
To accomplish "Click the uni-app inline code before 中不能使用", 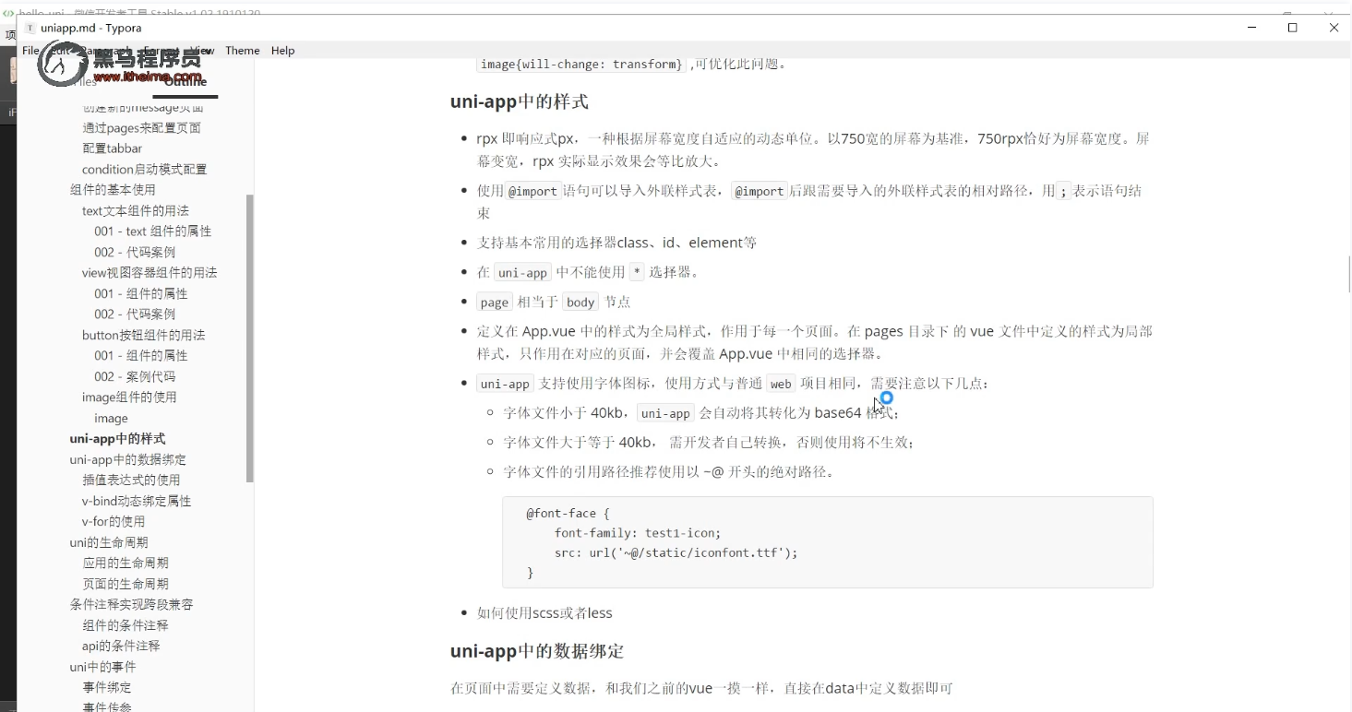I will [x=522, y=273].
